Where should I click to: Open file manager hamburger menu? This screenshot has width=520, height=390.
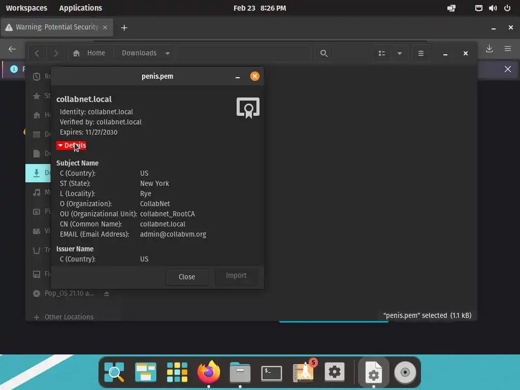(420, 53)
